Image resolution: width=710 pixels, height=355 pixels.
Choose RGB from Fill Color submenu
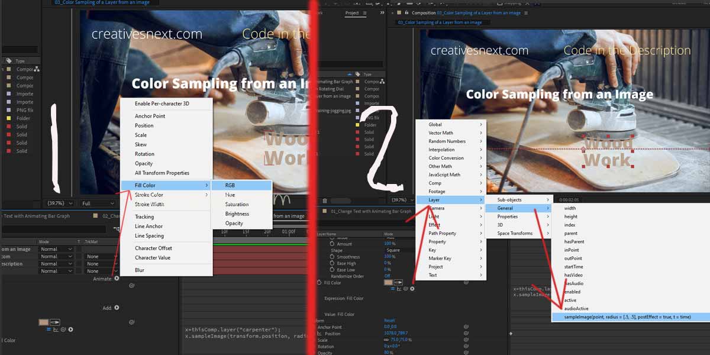[230, 185]
